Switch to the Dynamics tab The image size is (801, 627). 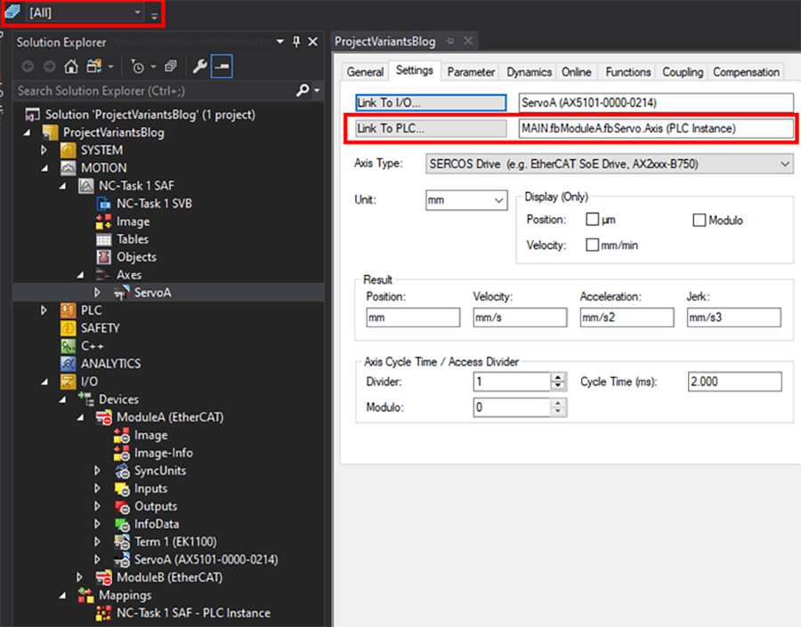pyautogui.click(x=529, y=72)
